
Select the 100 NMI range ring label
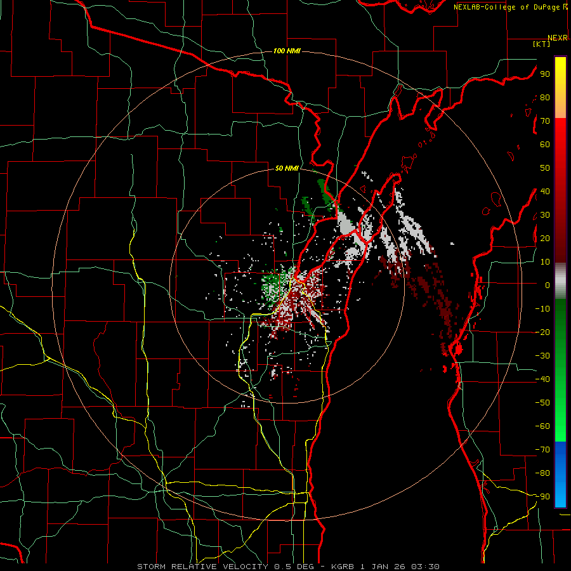coord(287,51)
